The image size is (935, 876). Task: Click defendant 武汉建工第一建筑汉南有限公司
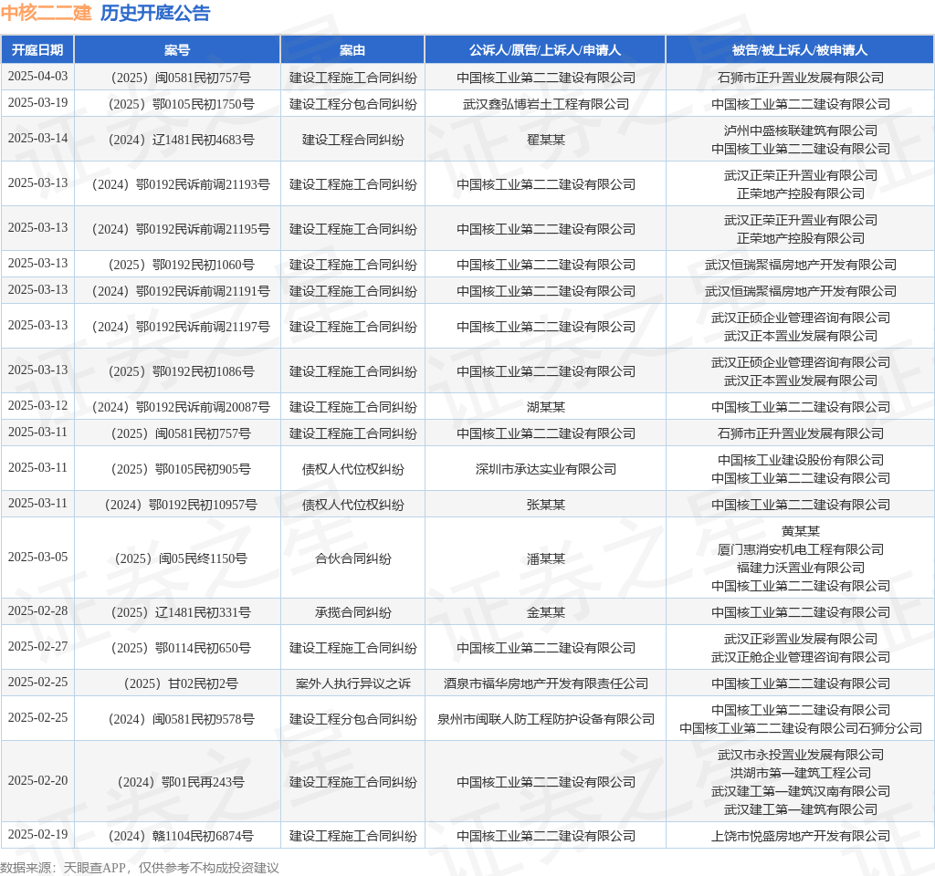coord(800,792)
